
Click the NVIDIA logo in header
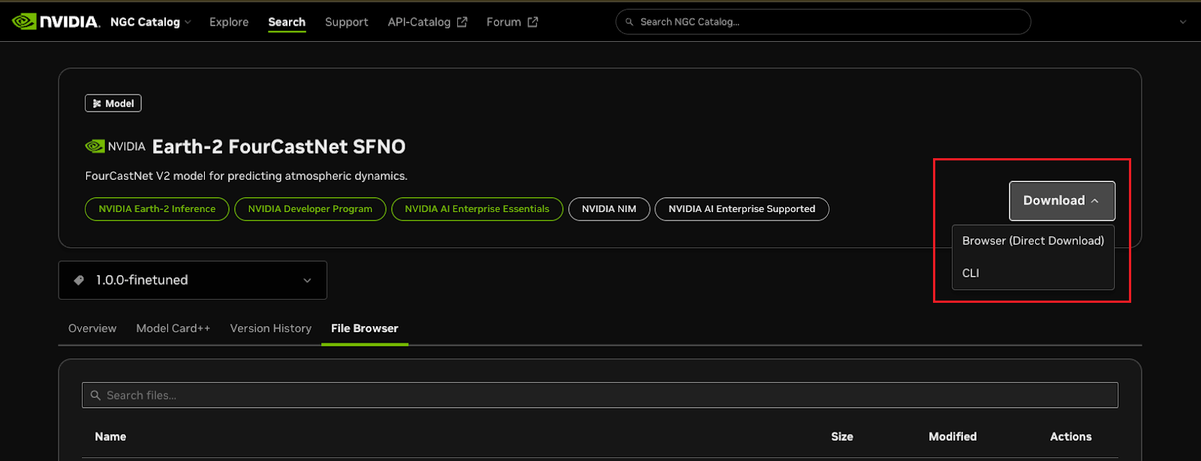pyautogui.click(x=56, y=22)
